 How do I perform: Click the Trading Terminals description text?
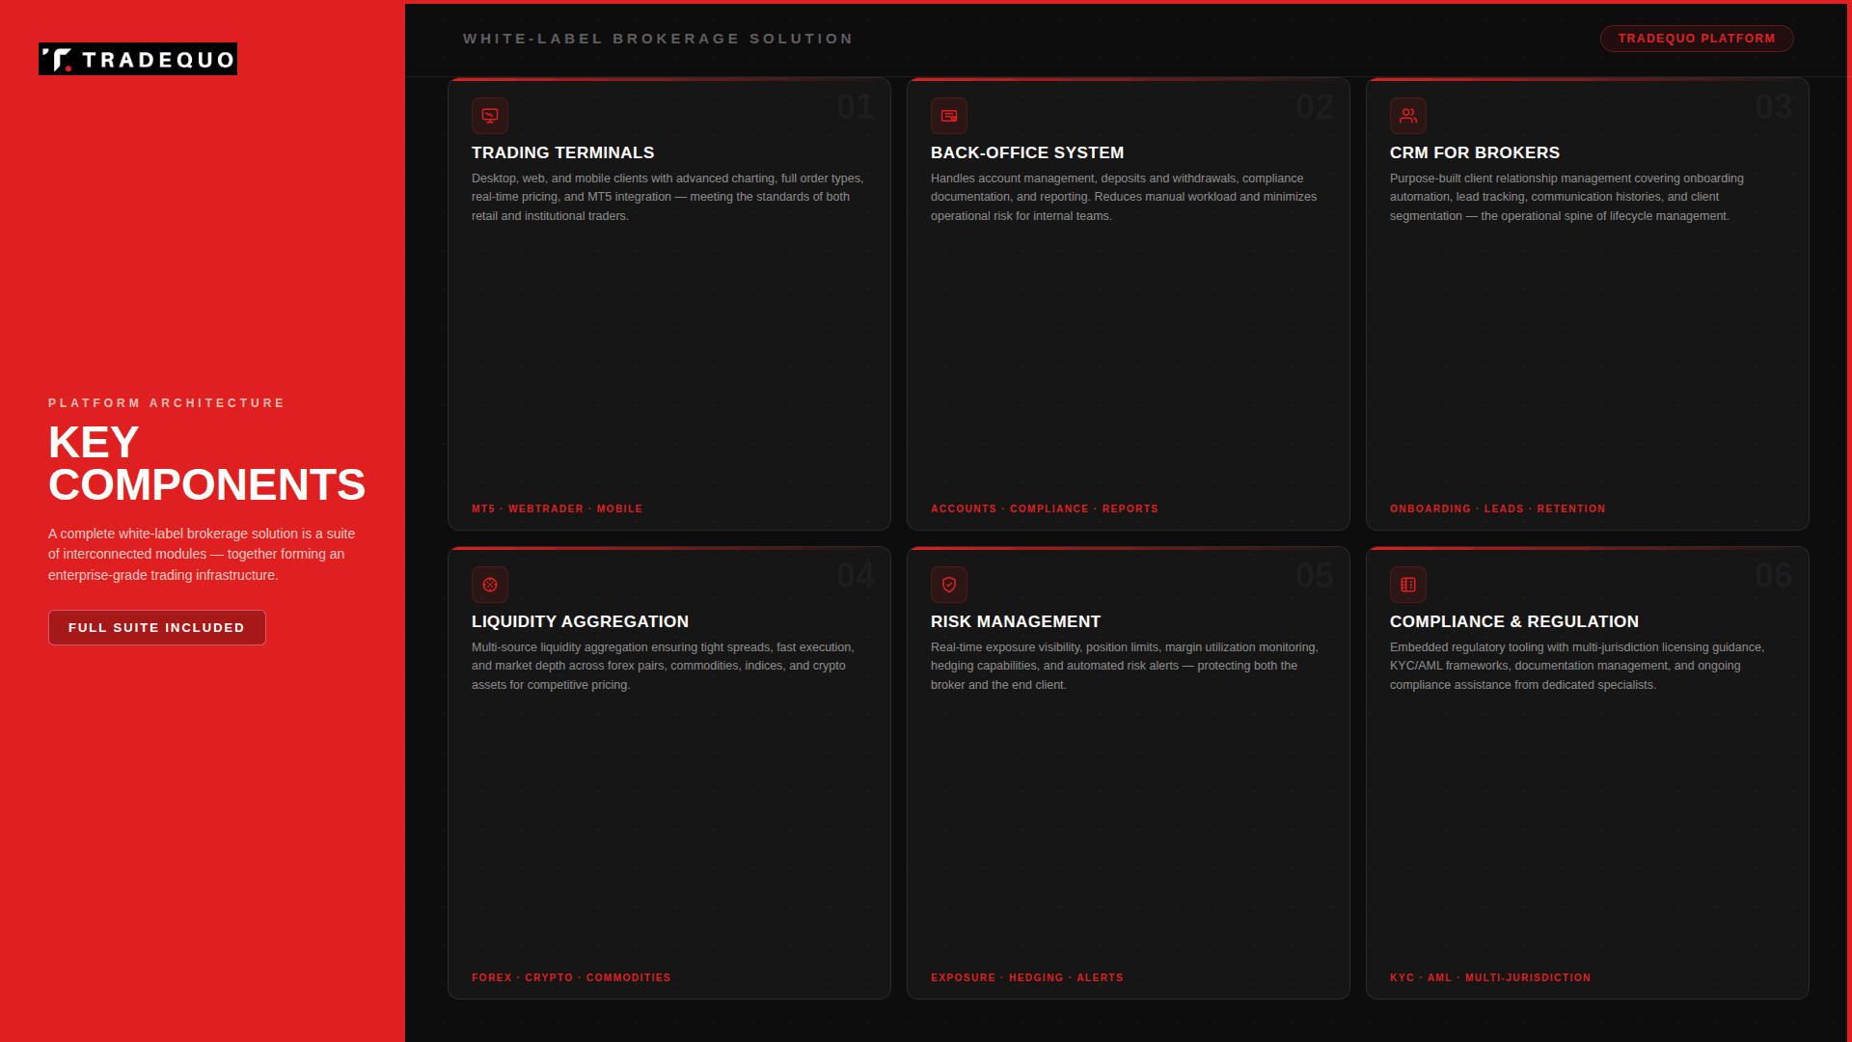668,197
